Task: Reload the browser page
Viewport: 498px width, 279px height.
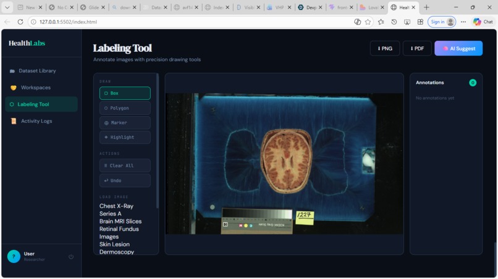Action: tap(20, 22)
